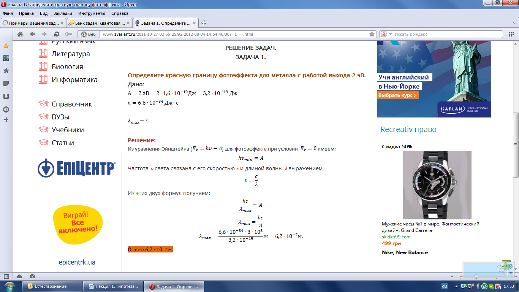Expand the Yandex search engine dropdown
Image resolution: width=519 pixels, height=292 pixels.
390,34
